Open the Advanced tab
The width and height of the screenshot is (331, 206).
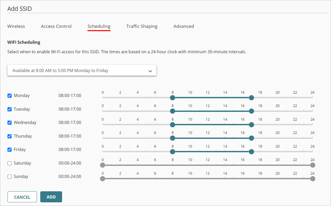[183, 26]
